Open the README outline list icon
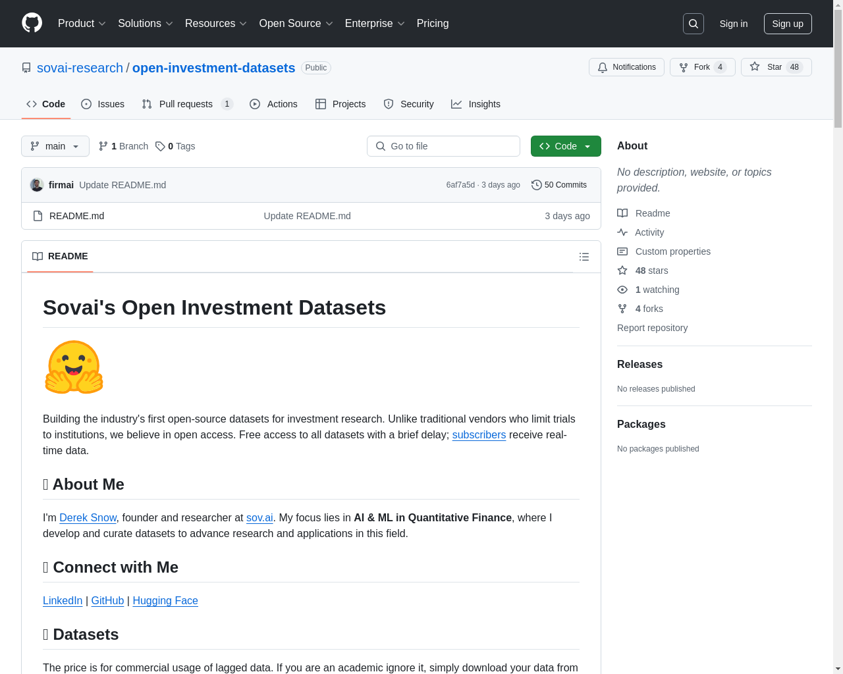This screenshot has width=843, height=674. tap(584, 257)
